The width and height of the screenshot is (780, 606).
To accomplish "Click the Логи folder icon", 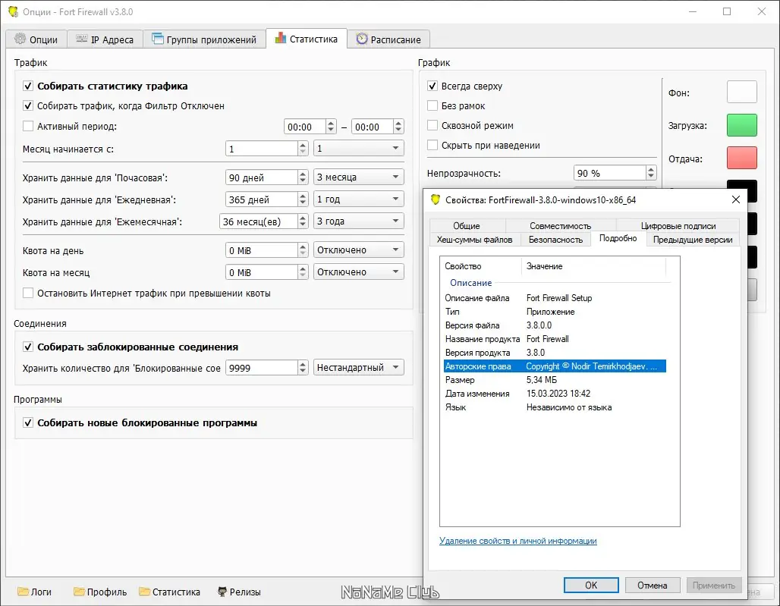I will (23, 591).
